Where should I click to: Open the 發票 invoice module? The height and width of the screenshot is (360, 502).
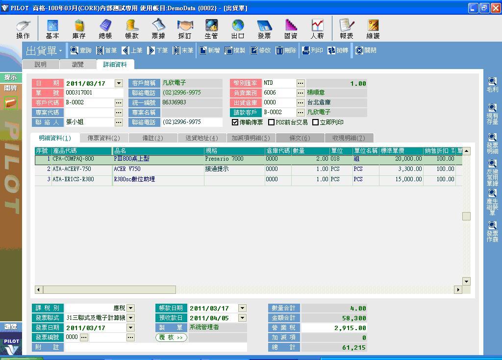264,29
